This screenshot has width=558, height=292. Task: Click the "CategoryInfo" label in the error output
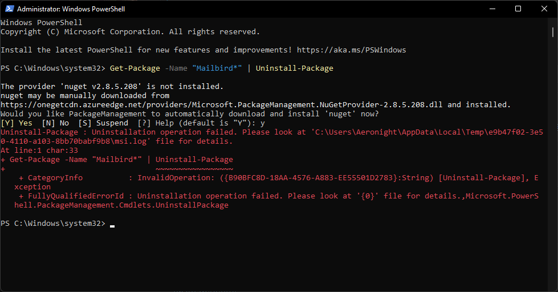[x=55, y=178]
